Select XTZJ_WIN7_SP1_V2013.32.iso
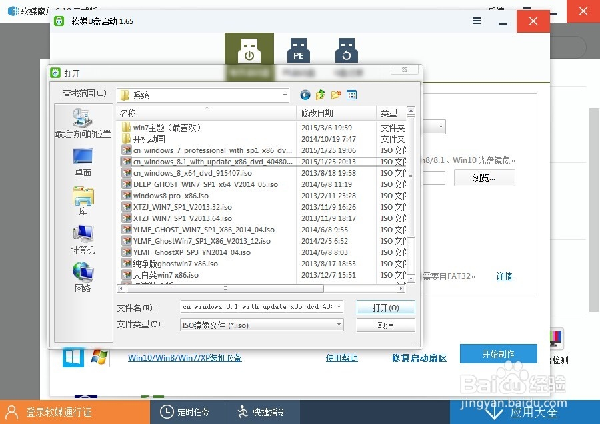 pyautogui.click(x=182, y=207)
